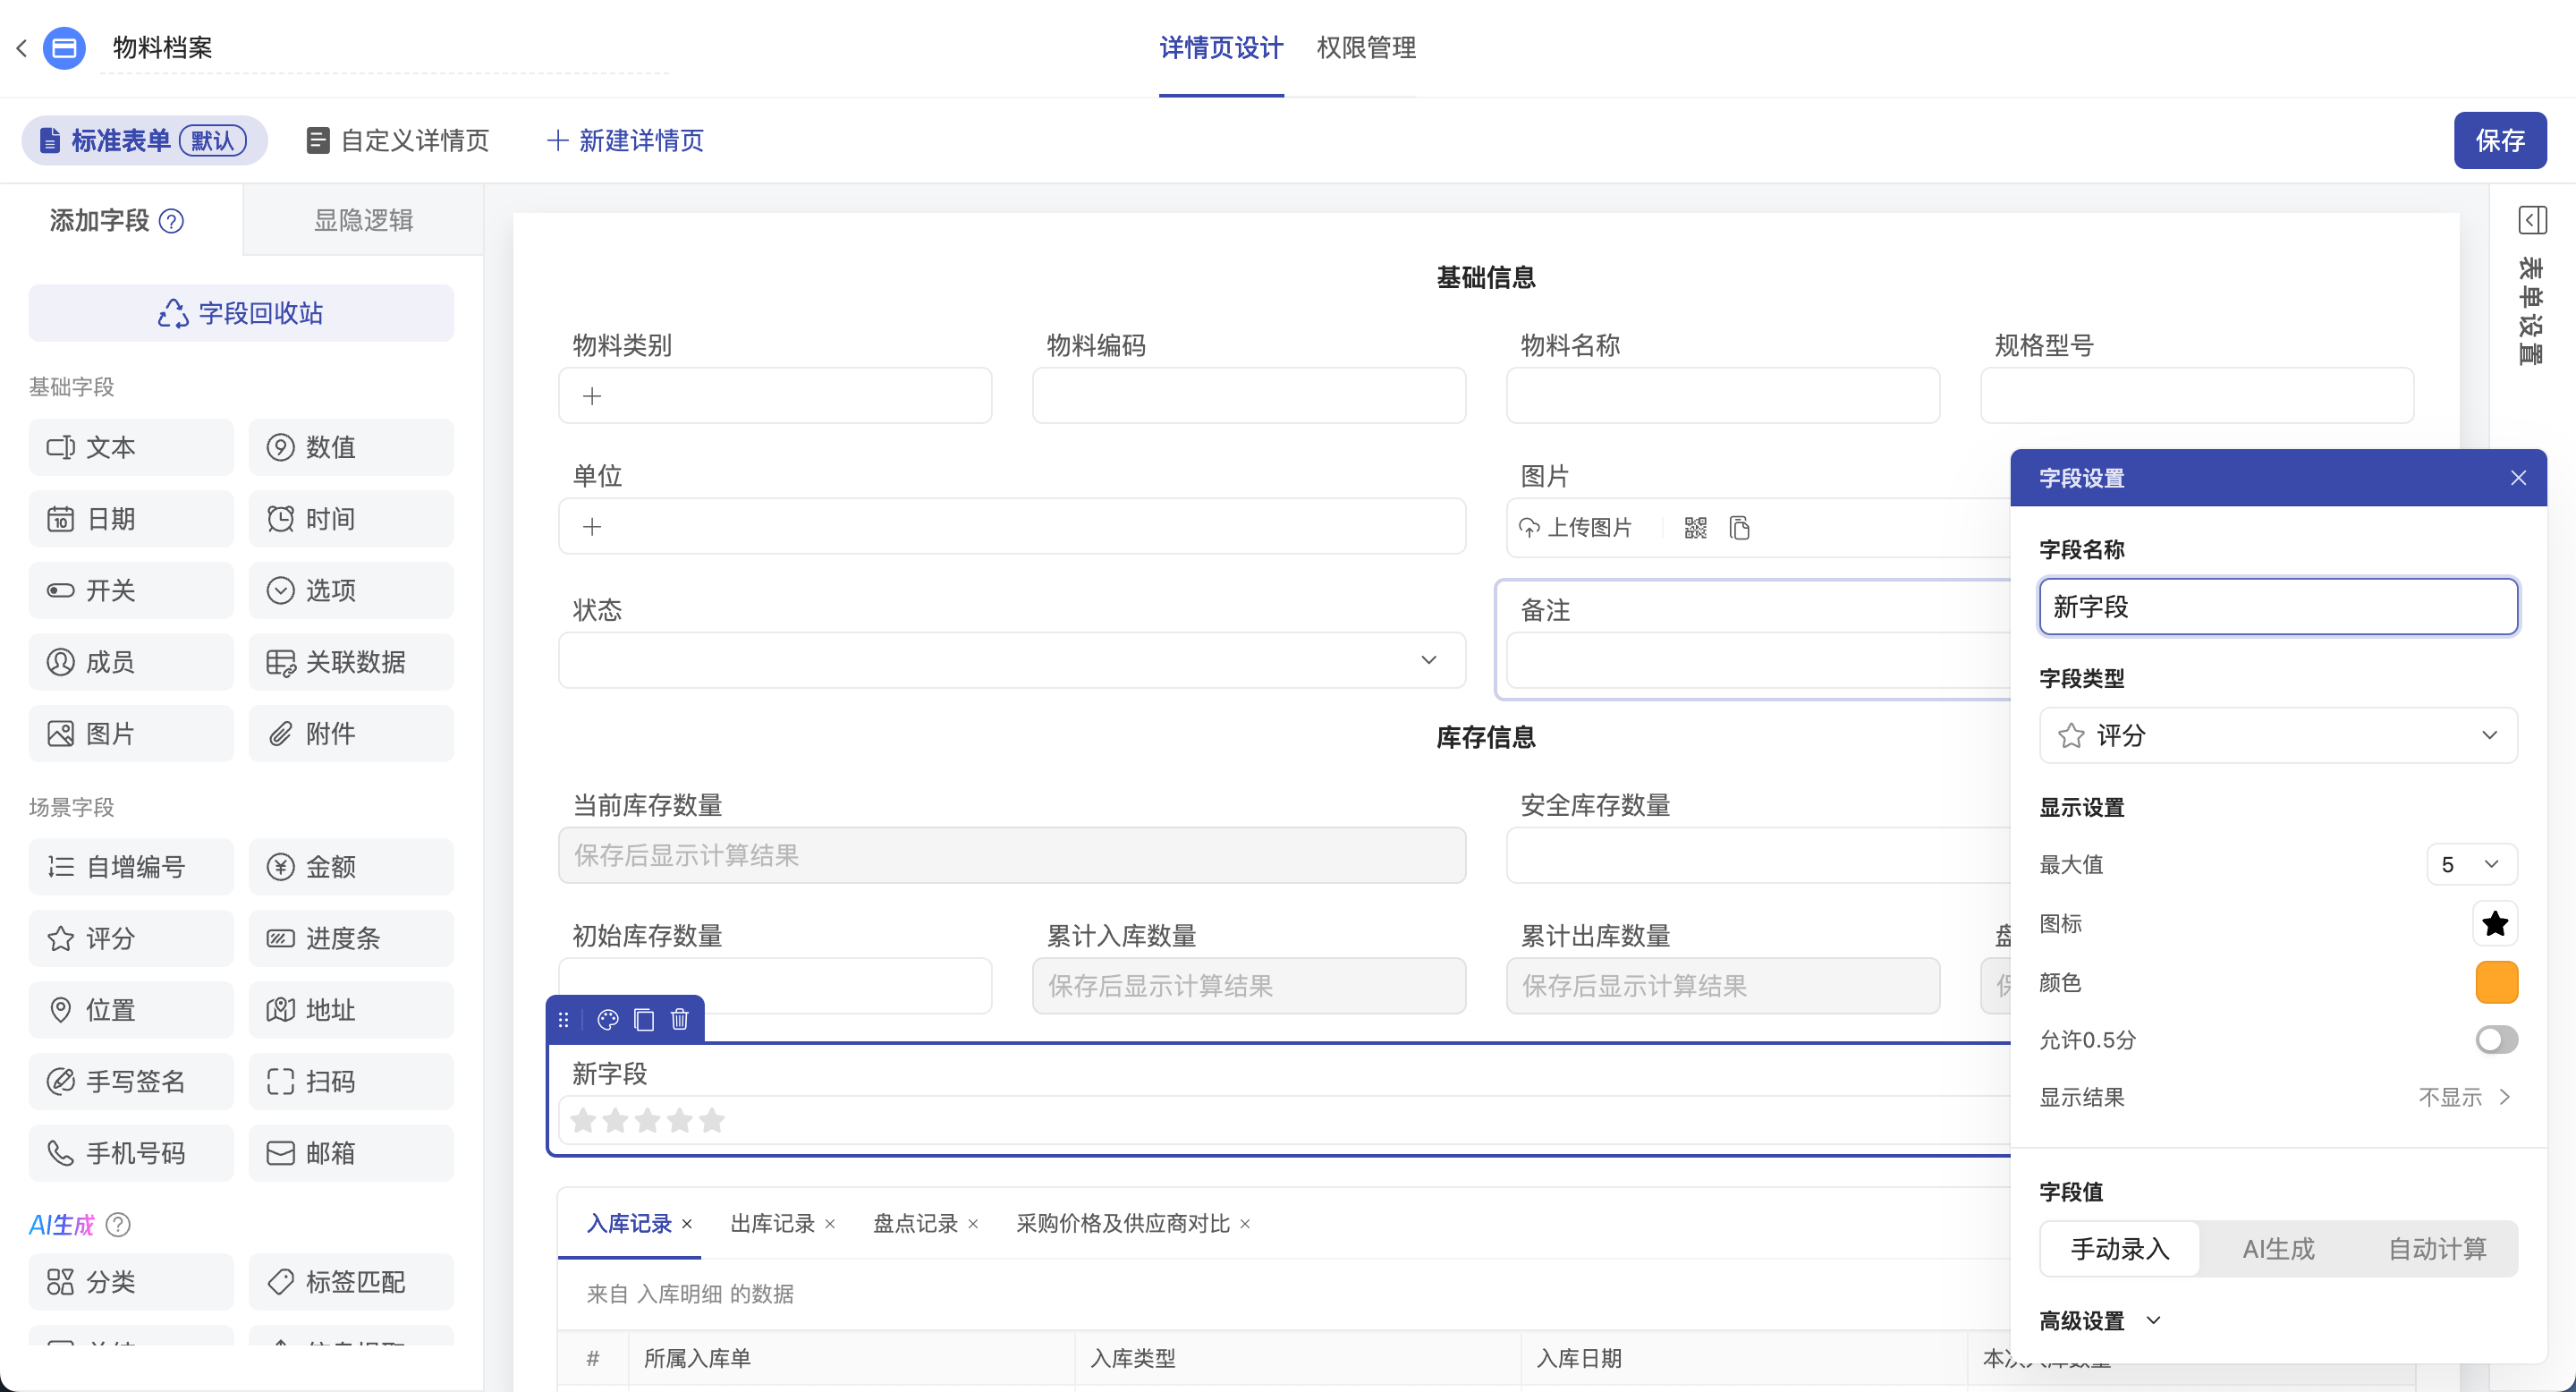Image resolution: width=2576 pixels, height=1392 pixels.
Task: Toggle the 允许0.5分 switch
Action: pyautogui.click(x=2496, y=1040)
